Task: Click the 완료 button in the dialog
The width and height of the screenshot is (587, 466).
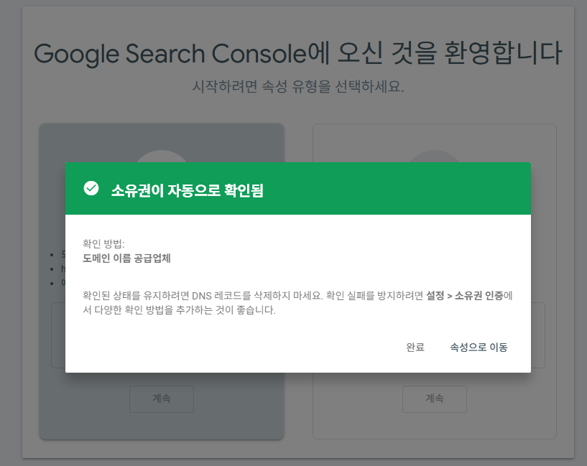Action: point(415,347)
